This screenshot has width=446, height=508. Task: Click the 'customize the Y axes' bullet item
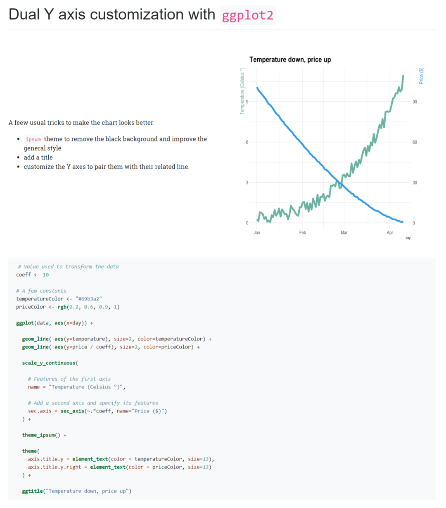point(107,167)
